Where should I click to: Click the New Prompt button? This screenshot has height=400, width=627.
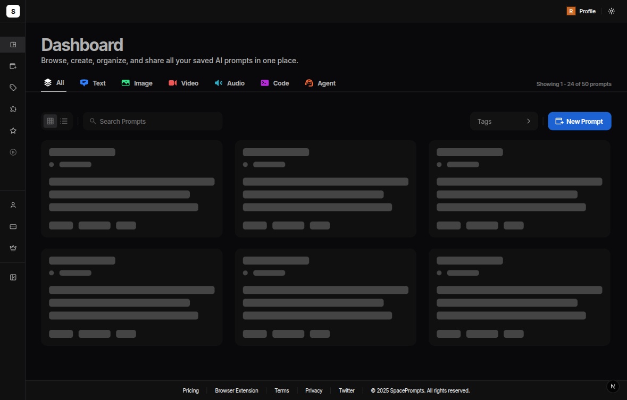point(579,121)
